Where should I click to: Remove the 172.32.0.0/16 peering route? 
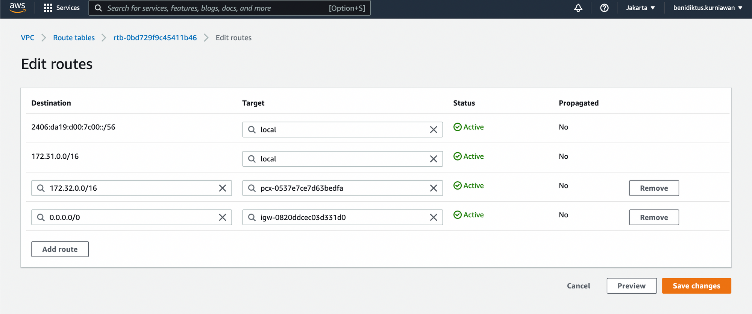[x=653, y=188]
